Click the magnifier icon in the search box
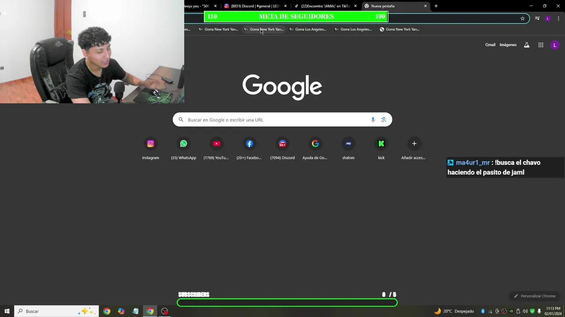This screenshot has height=317, width=565. click(x=181, y=120)
